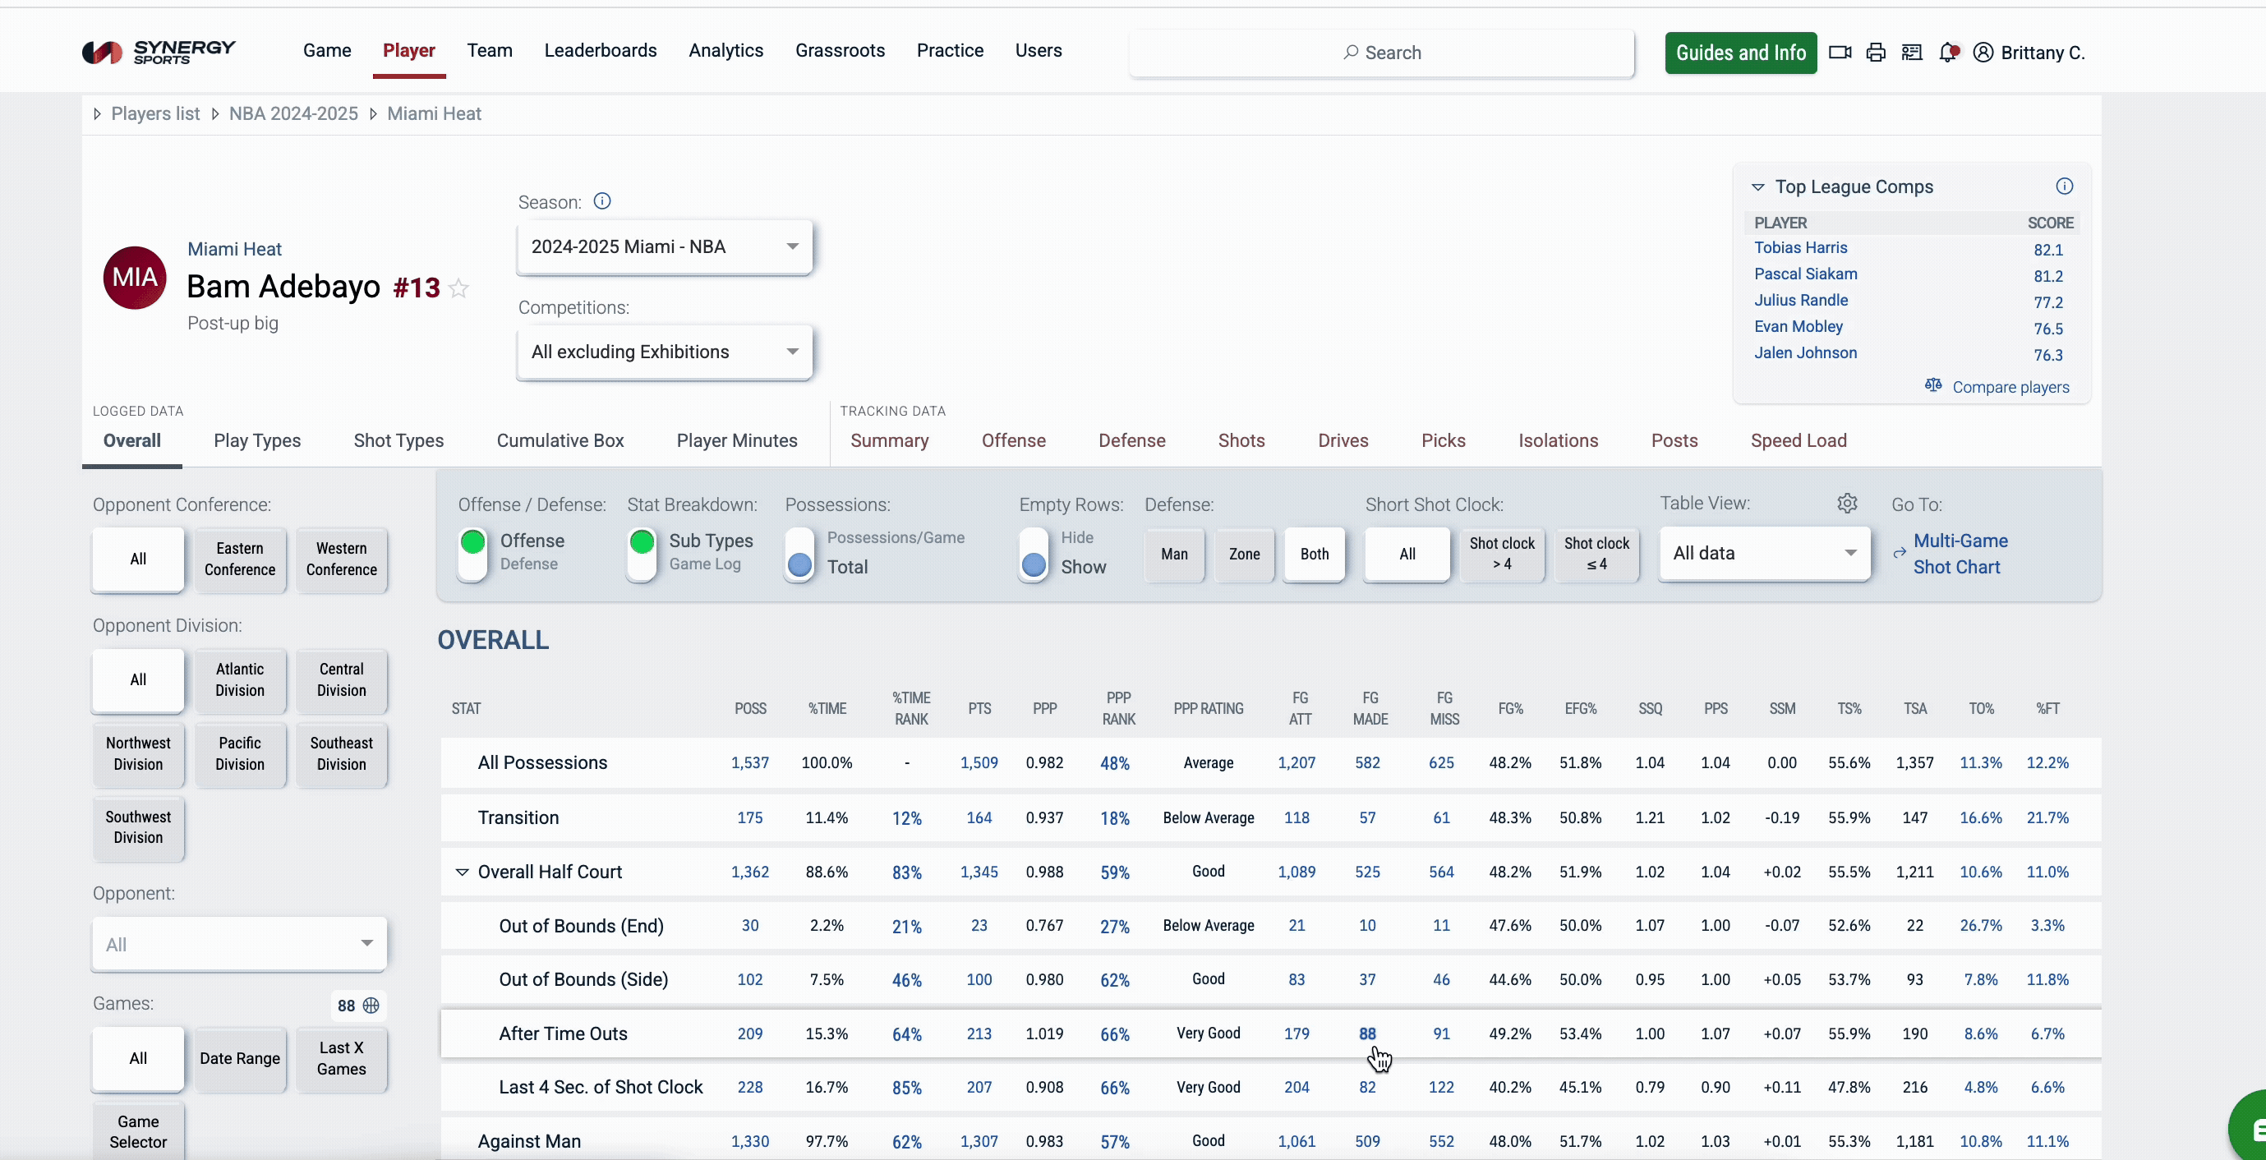The width and height of the screenshot is (2266, 1160).
Task: Toggle Empty Rows Hide/Show switch
Action: (x=1034, y=553)
